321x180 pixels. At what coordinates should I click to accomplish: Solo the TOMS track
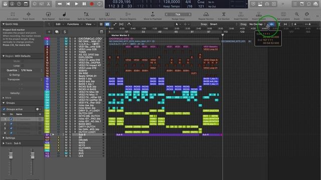click(x=70, y=52)
